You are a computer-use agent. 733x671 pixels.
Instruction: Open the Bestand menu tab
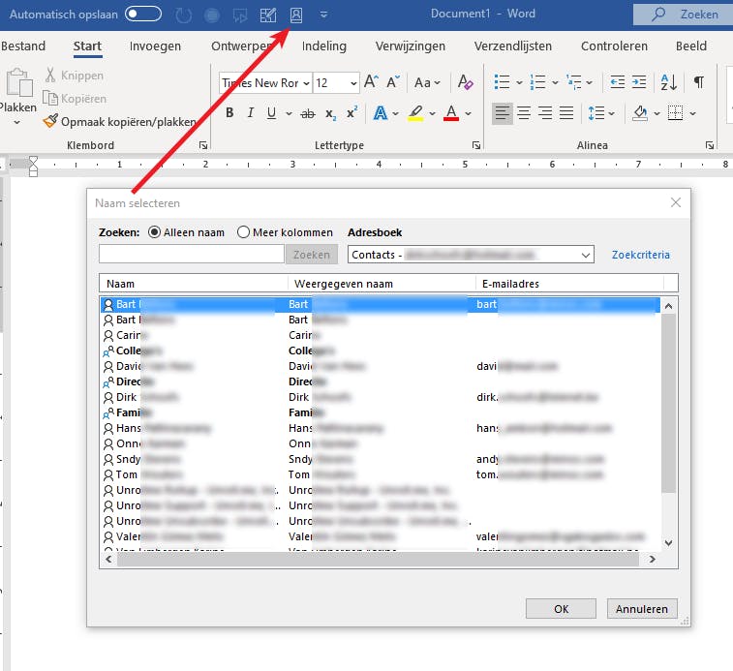23,46
